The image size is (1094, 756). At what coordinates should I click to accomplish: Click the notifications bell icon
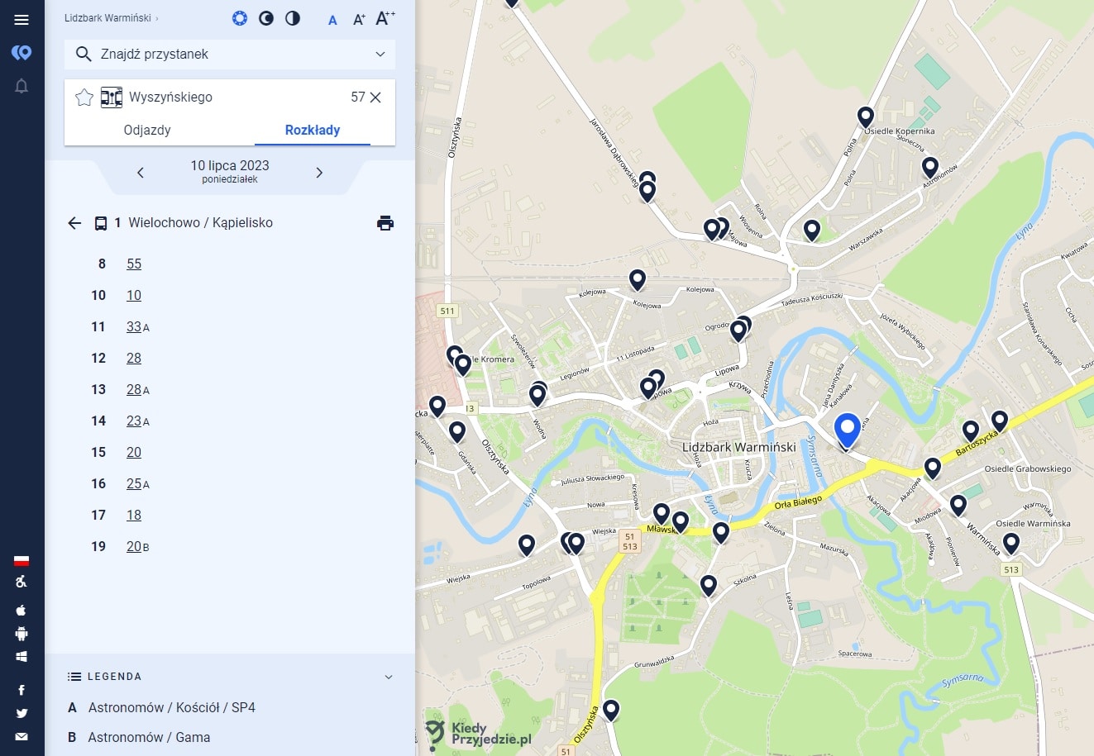click(x=21, y=86)
